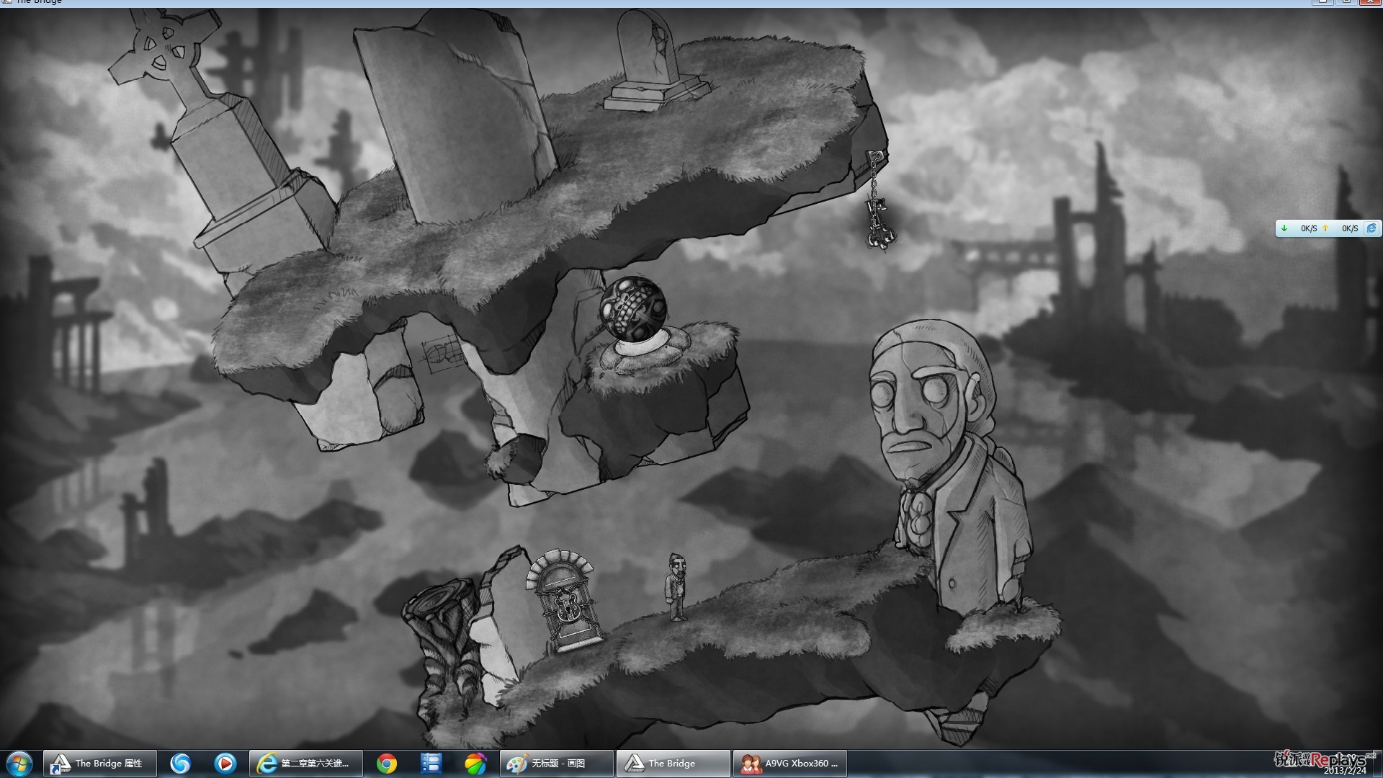Switch to Internet Explorer '第二章第六关進...' window
1383x778 pixels.
305,764
